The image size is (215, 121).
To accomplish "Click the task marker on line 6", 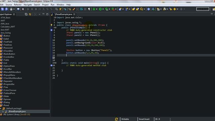I will click(51, 30).
